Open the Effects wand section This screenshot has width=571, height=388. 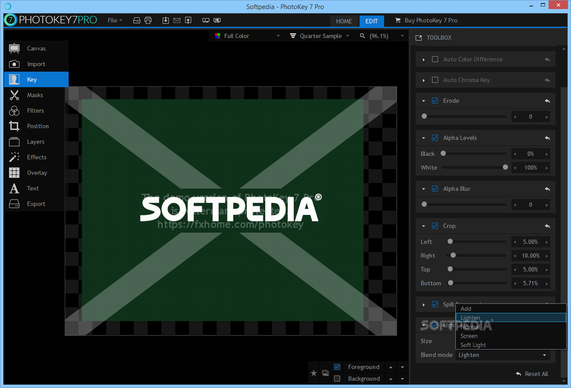coord(36,157)
